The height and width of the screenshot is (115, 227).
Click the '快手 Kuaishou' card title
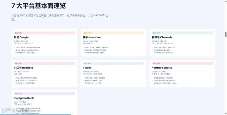click(x=92, y=37)
